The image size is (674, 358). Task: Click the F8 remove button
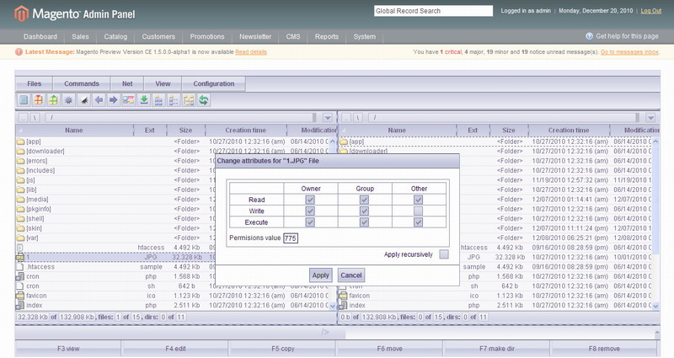click(604, 349)
